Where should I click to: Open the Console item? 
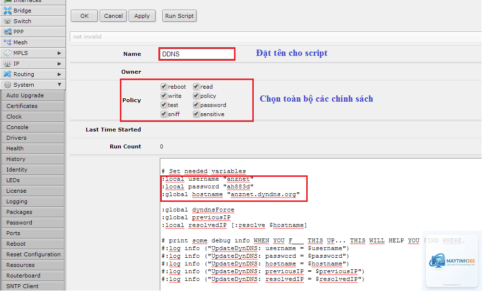[33, 127]
